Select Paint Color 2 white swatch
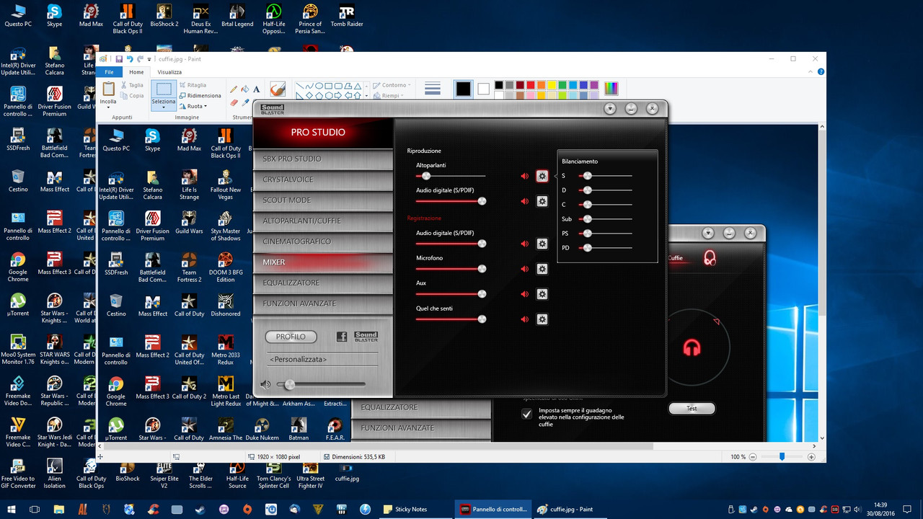 (x=483, y=89)
